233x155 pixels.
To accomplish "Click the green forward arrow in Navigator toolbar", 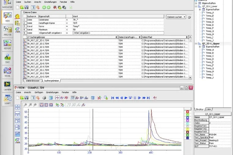I will 49,7.
